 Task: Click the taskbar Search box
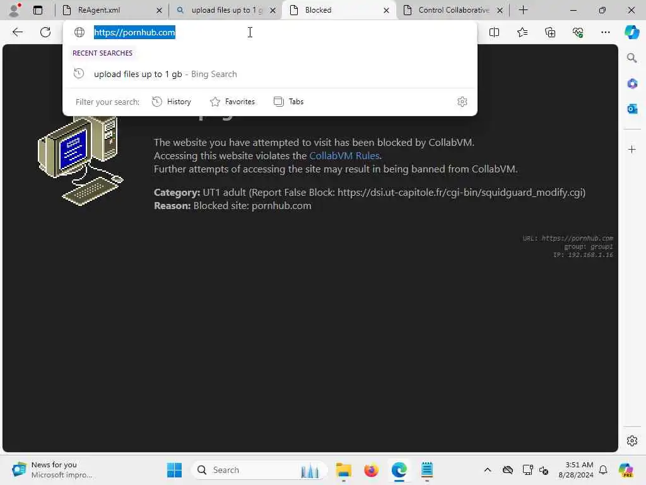pyautogui.click(x=259, y=470)
